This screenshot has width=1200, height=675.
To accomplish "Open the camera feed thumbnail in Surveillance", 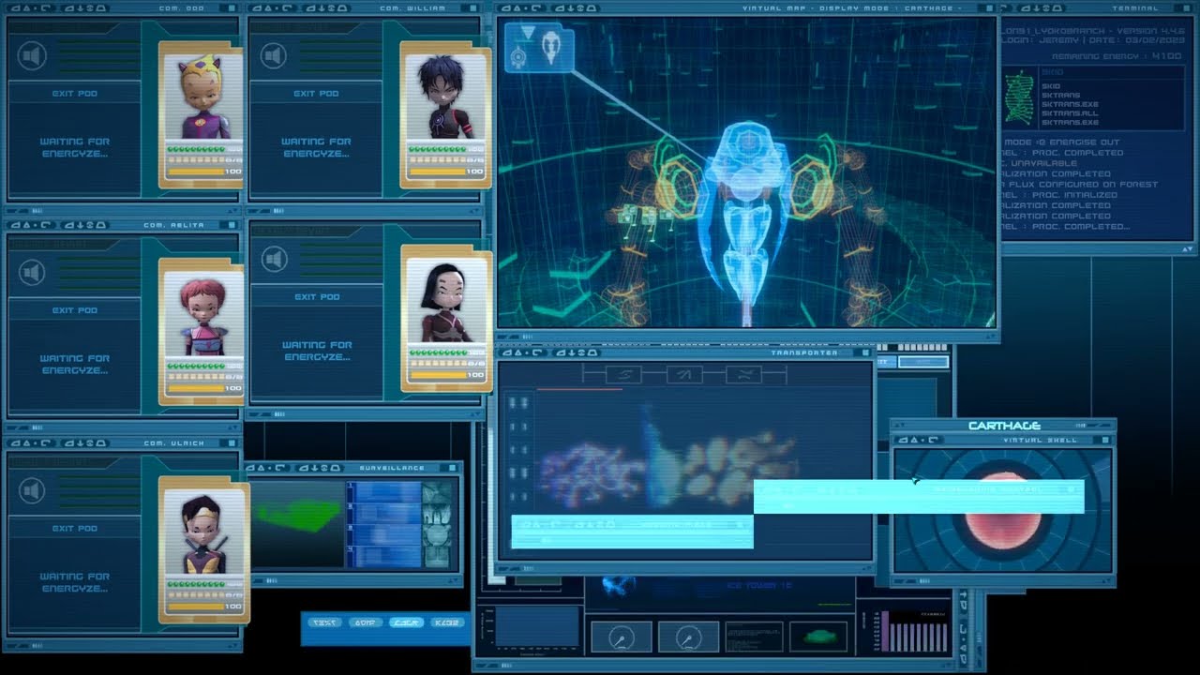I will (x=437, y=524).
